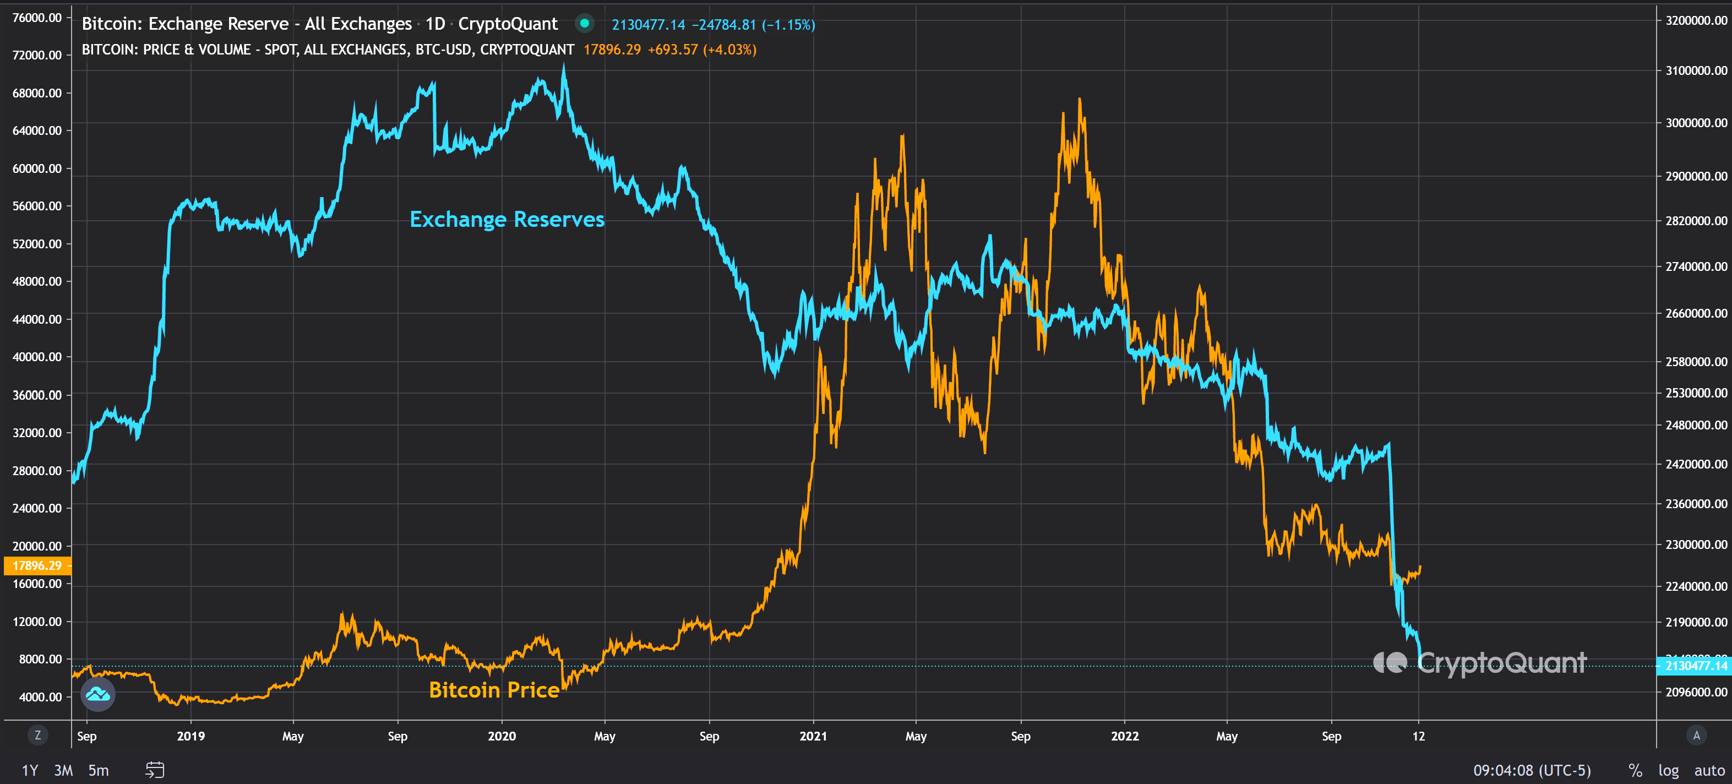The height and width of the screenshot is (784, 1732).
Task: Click the 32000.00 left axis label
Action: point(37,432)
